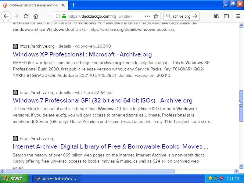244x183 pixels.
Task: Open the Windows Start menu
Action: pos(14,178)
